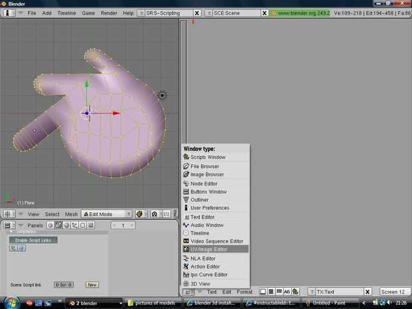Choose NLA Editor from Window type menu
The height and width of the screenshot is (309, 412).
(x=215, y=258)
